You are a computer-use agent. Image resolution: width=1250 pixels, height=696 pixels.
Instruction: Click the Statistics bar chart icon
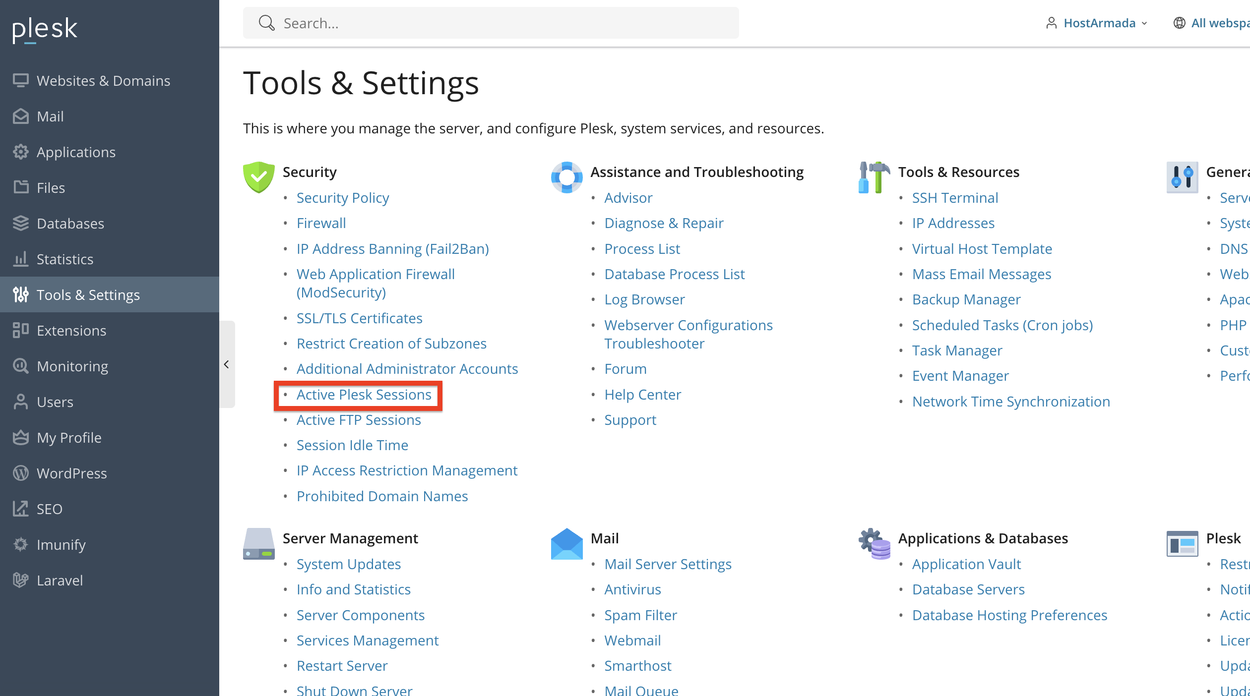pyautogui.click(x=21, y=259)
